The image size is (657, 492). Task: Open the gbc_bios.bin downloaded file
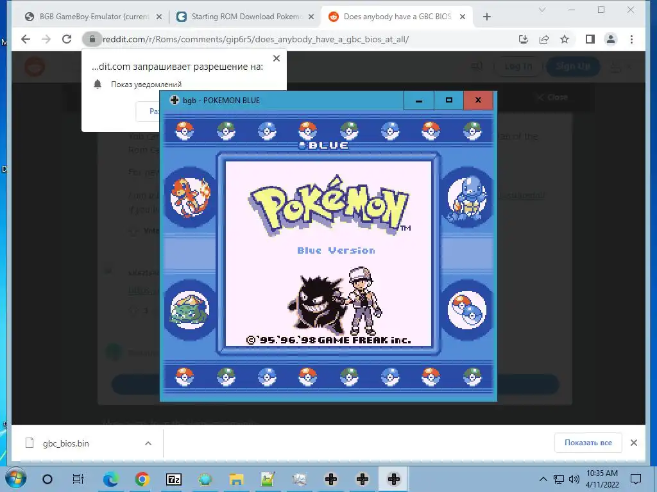[x=65, y=443]
